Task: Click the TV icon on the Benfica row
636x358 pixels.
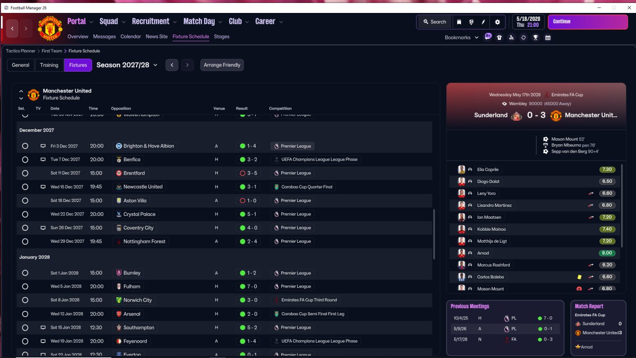Action: 43,160
